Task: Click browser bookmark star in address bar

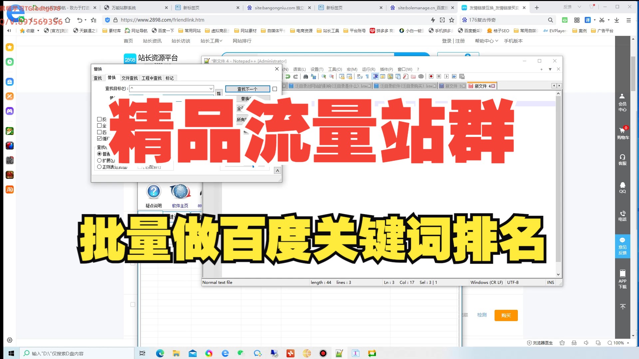Action: 452,20
